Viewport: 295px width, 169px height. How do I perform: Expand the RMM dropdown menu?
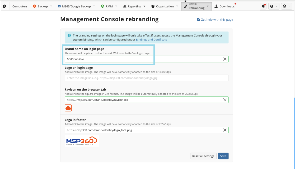tap(109, 6)
